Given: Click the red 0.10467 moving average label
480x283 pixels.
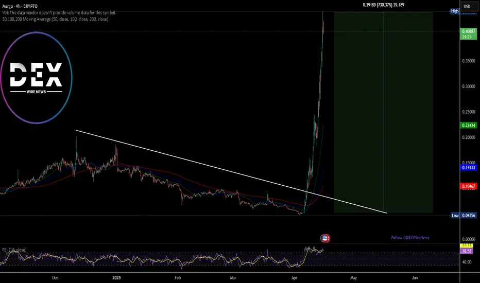Looking at the screenshot, I should 468,186.
